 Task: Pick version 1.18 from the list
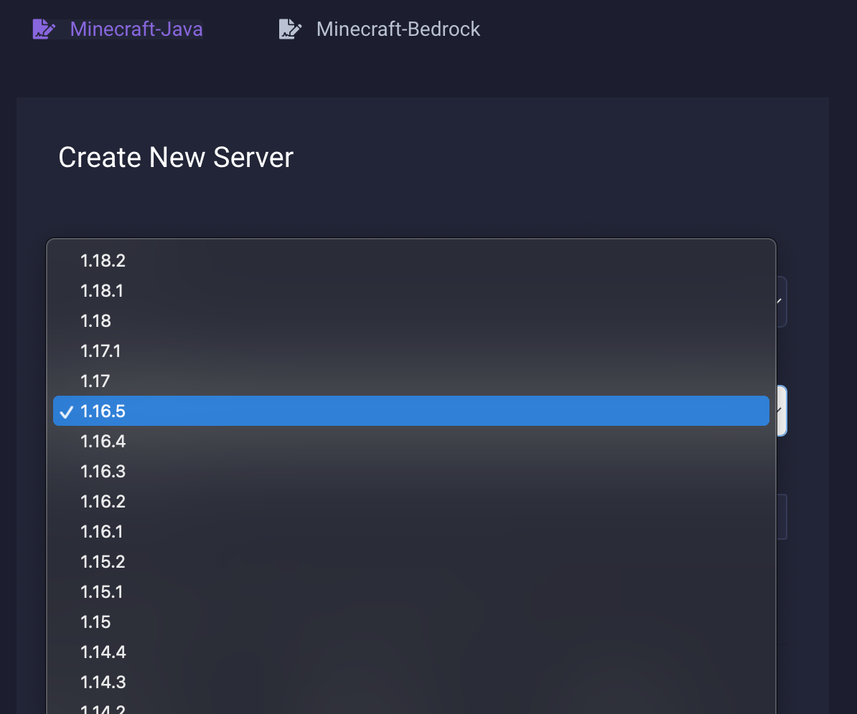tap(96, 321)
